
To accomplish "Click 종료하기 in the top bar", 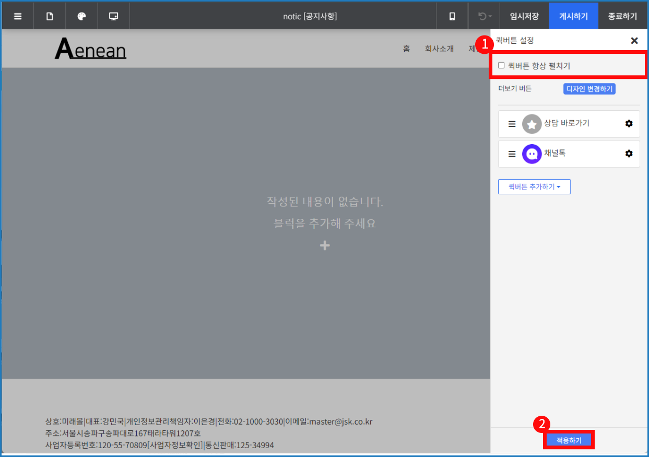I will pyautogui.click(x=622, y=16).
